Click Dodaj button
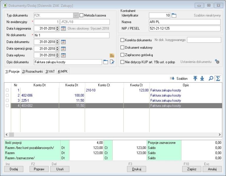 pyautogui.click(x=14, y=169)
